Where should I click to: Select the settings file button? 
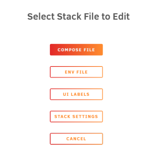[76, 116]
